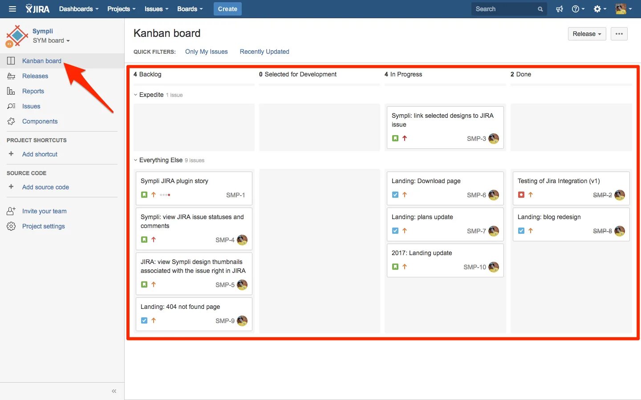Click the Create button
Image resolution: width=641 pixels, height=400 pixels.
tap(227, 9)
